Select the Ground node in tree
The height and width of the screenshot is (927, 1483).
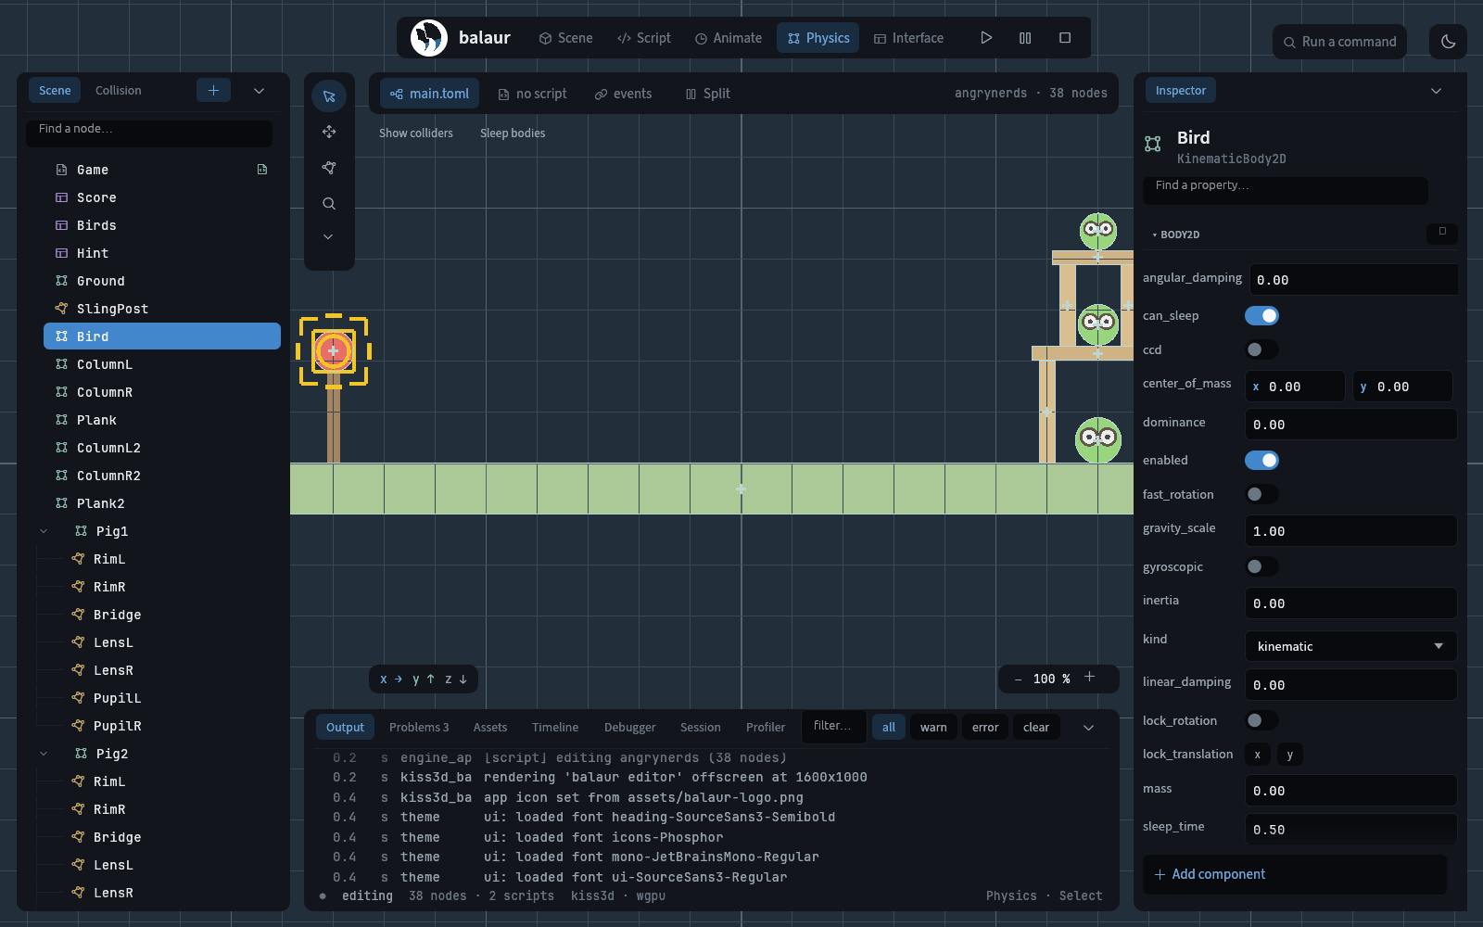pyautogui.click(x=162, y=281)
